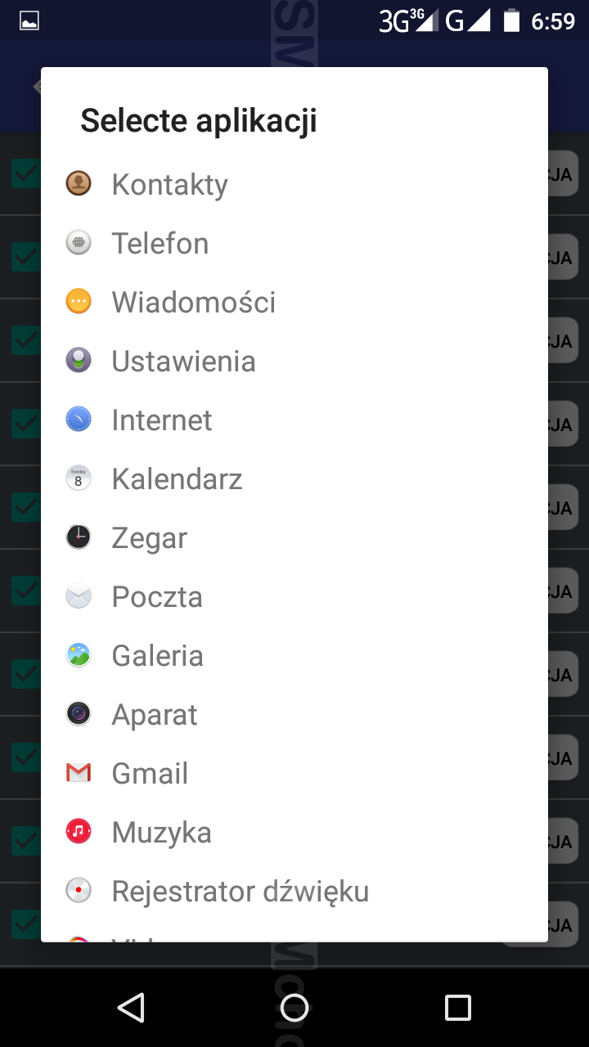Viewport: 589px width, 1047px height.
Task: Tap the Kalendarz calendar icon
Action: pyautogui.click(x=79, y=479)
